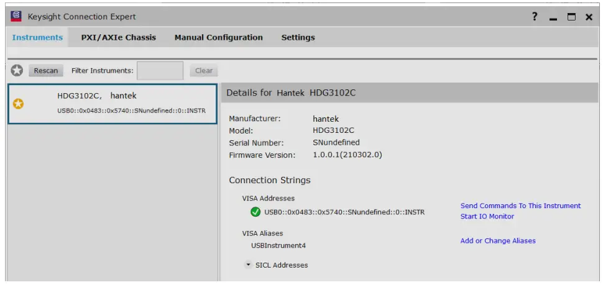Viewport: 603px width, 285px height.
Task: Click the green check icon beside VISA address
Action: click(x=255, y=212)
